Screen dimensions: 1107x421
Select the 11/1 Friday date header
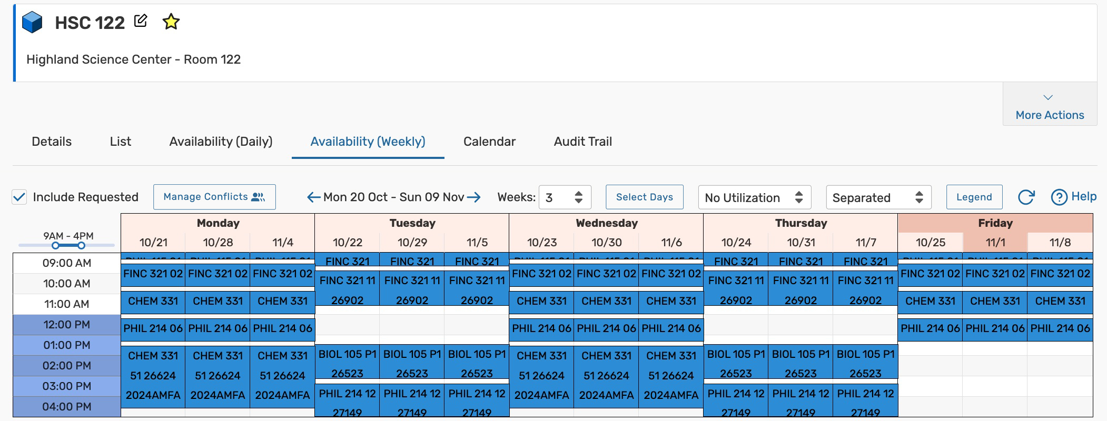click(995, 243)
